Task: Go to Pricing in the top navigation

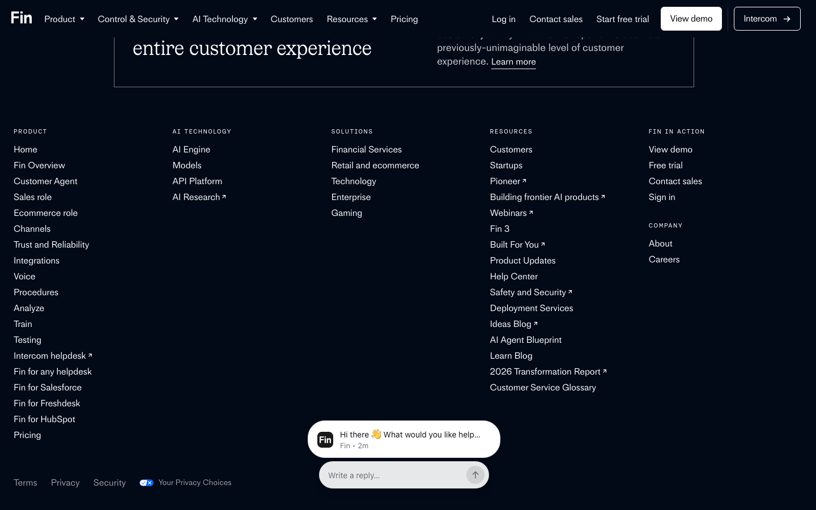Action: [404, 19]
